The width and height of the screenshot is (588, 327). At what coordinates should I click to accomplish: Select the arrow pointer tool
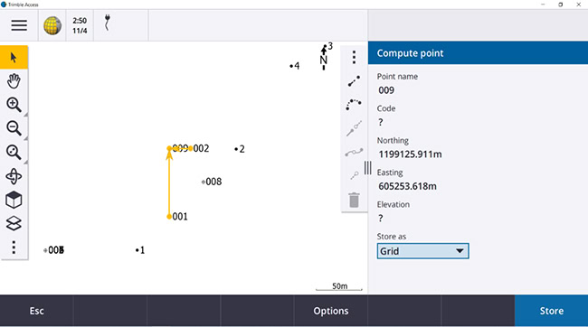(x=14, y=57)
